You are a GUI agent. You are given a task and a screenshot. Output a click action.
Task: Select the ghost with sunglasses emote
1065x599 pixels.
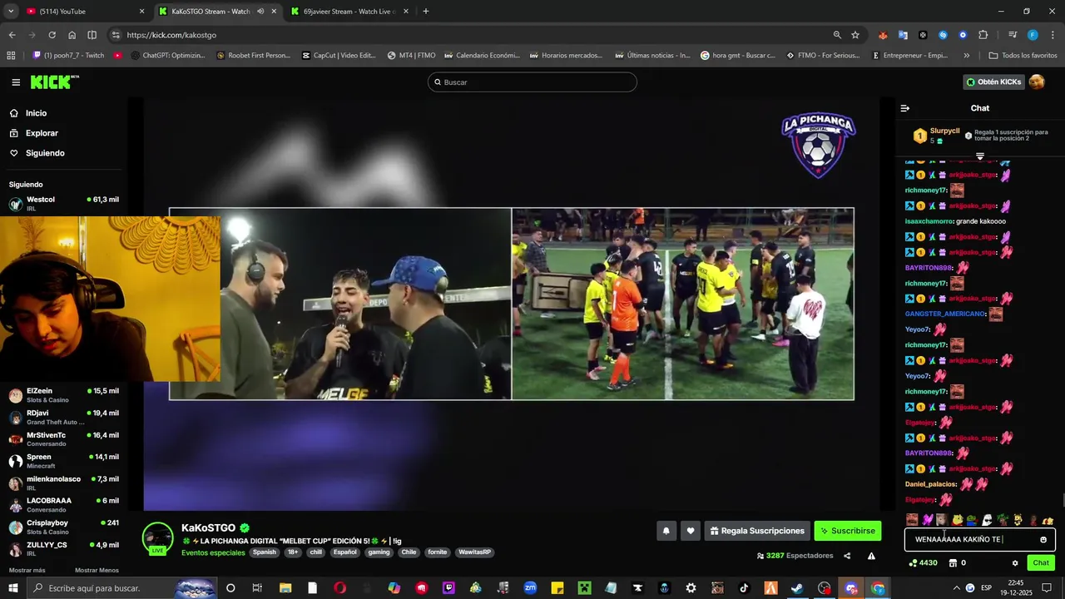coord(987,520)
